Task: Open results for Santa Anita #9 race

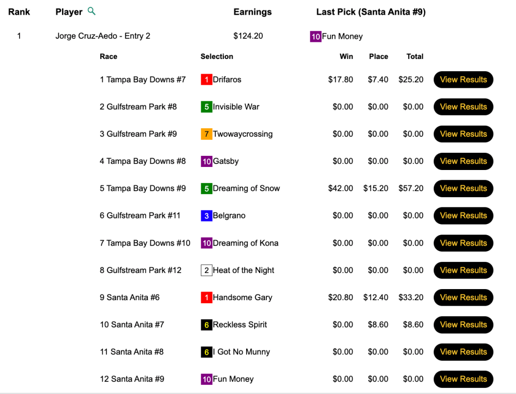Action: (x=463, y=379)
